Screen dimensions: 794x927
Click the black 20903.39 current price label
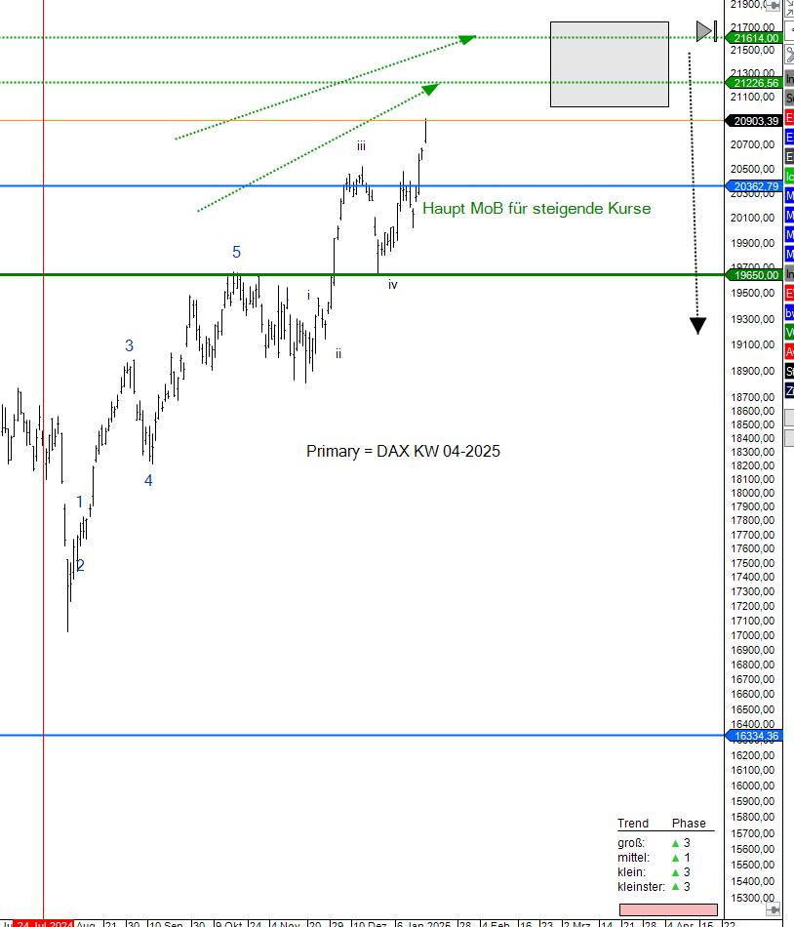click(751, 121)
